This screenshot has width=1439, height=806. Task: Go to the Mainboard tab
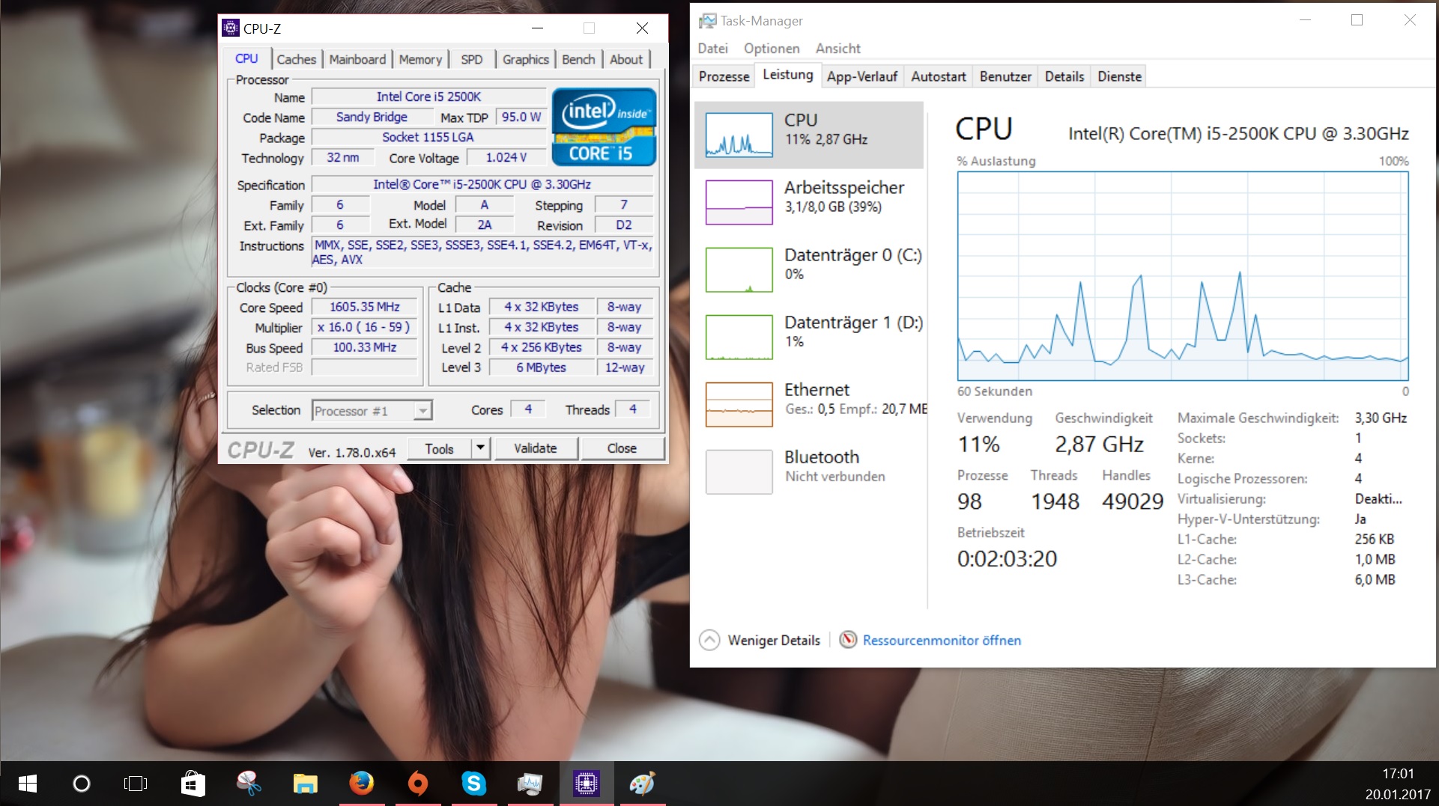(x=357, y=59)
